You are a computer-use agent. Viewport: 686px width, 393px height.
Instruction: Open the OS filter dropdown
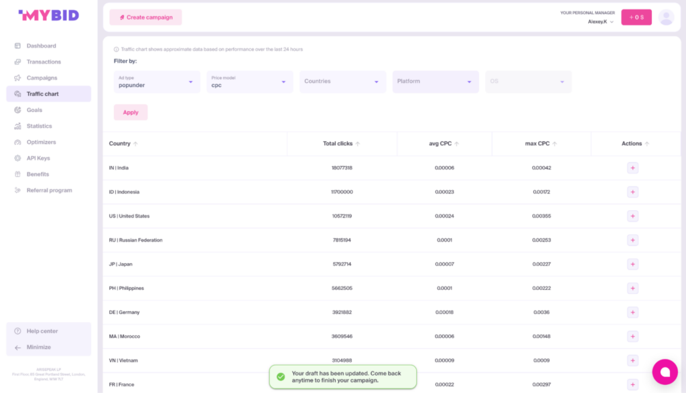(x=528, y=82)
